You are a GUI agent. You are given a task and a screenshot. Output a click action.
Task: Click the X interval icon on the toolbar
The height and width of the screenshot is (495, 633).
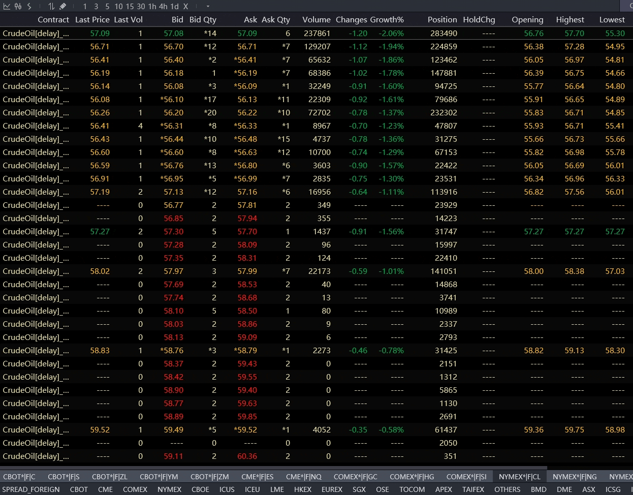coord(185,7)
